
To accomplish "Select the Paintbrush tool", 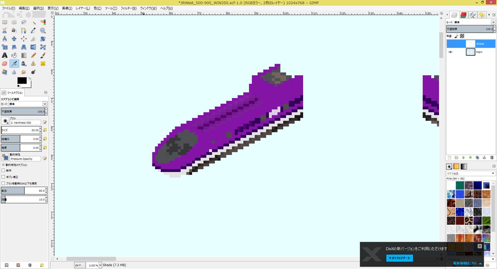I will (x=43, y=55).
